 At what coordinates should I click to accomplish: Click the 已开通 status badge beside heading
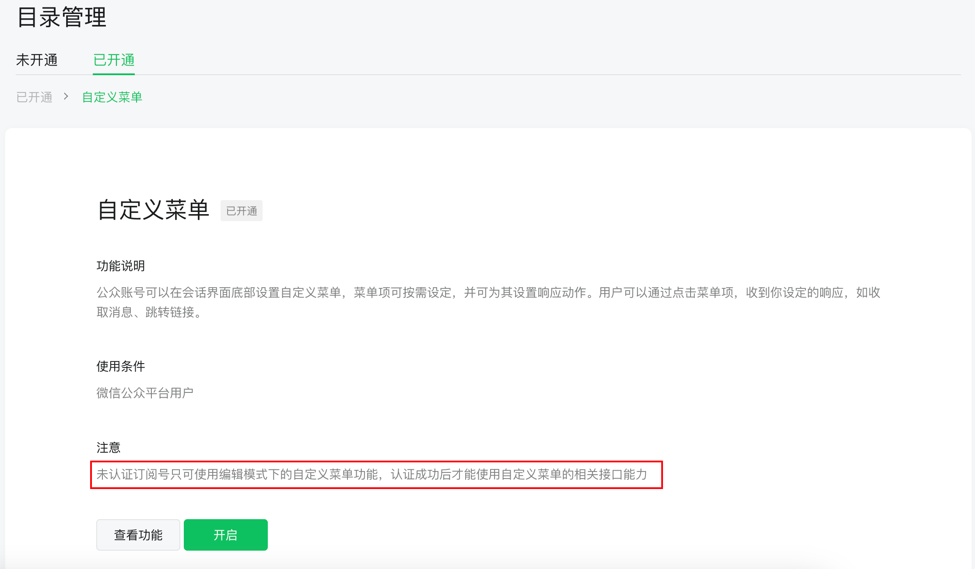pyautogui.click(x=241, y=211)
